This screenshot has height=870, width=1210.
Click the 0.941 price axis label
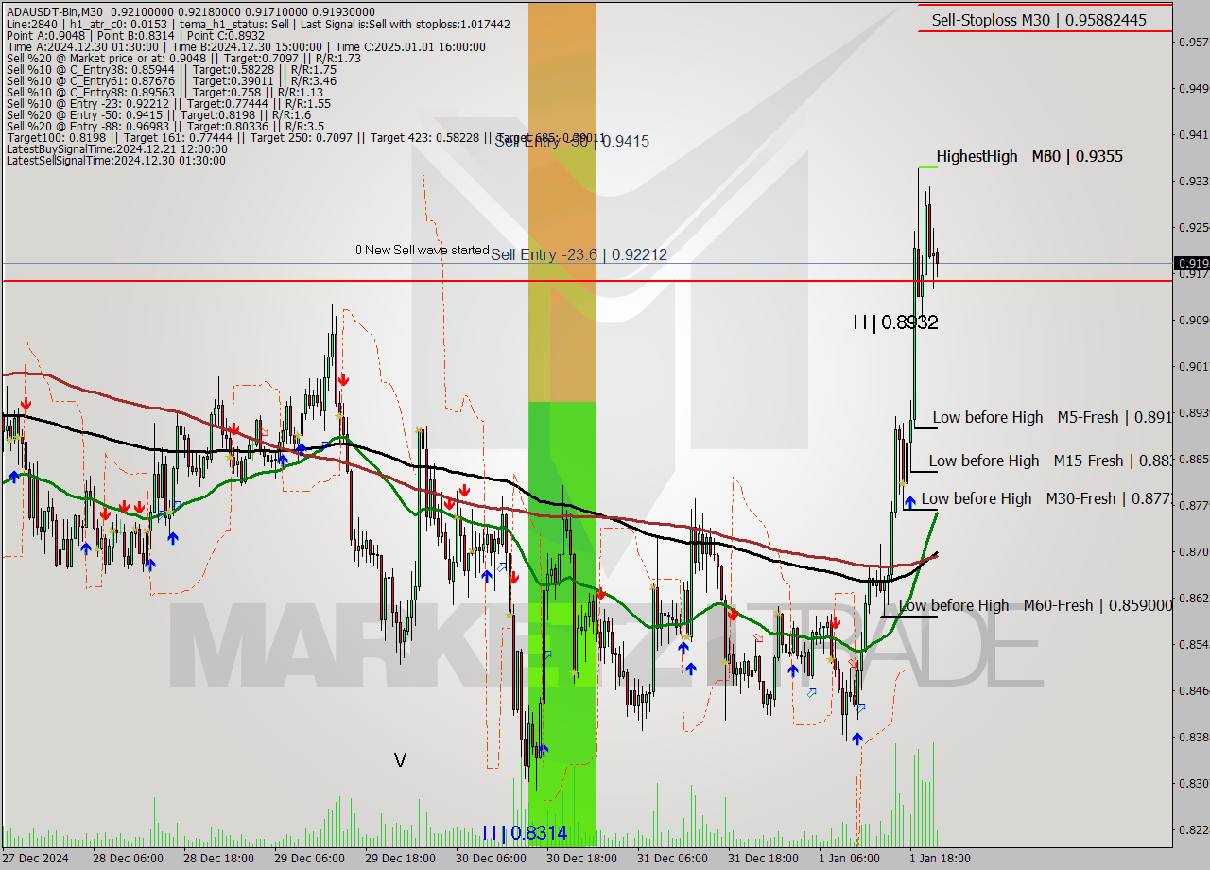click(1193, 134)
